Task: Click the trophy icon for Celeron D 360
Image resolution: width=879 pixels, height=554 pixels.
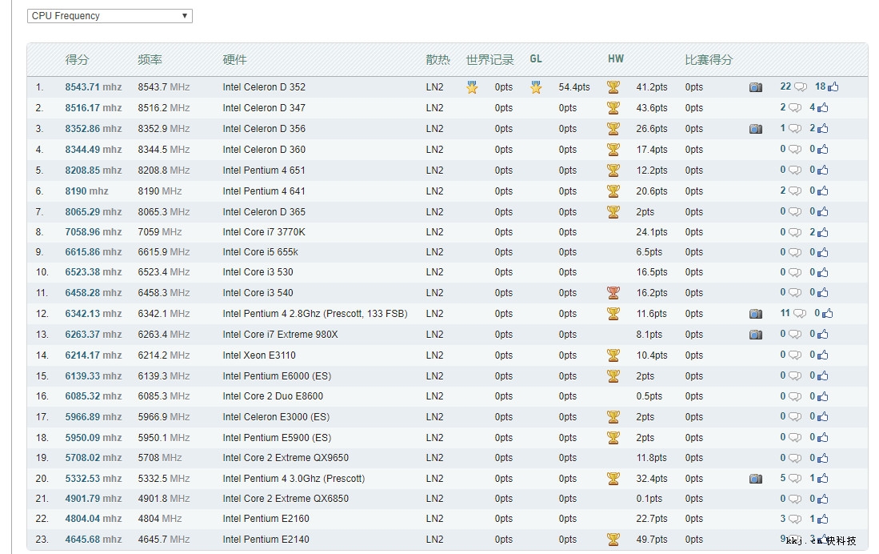Action: [x=613, y=149]
